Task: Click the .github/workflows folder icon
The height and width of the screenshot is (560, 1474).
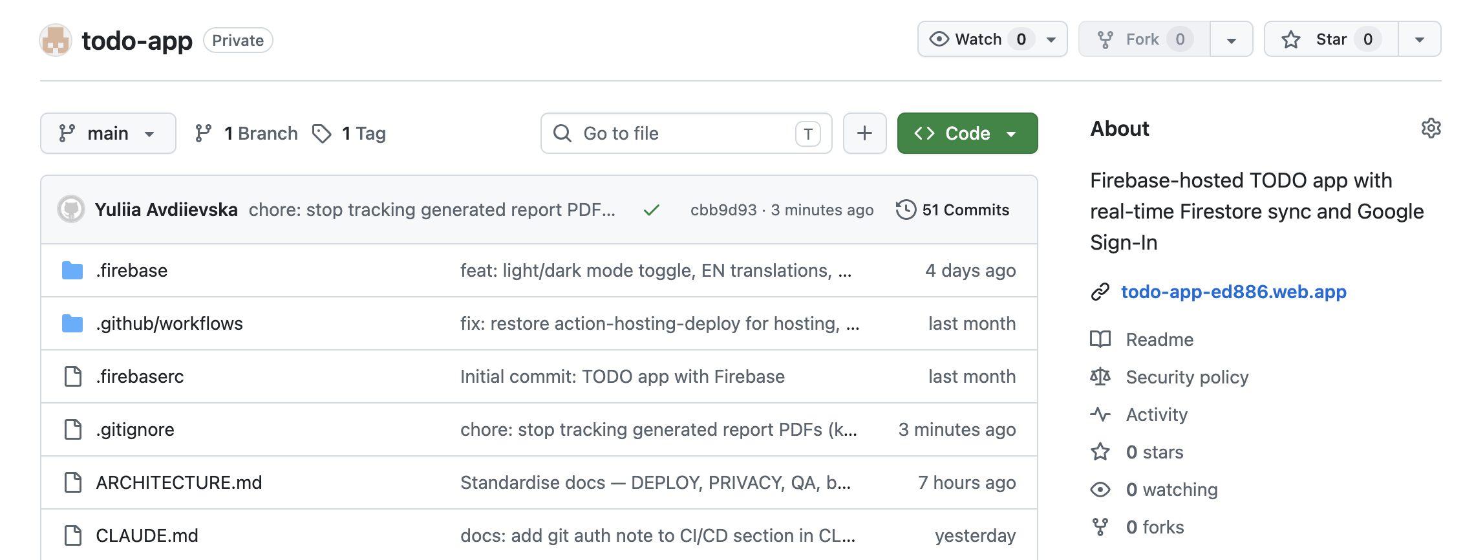Action: [x=72, y=323]
